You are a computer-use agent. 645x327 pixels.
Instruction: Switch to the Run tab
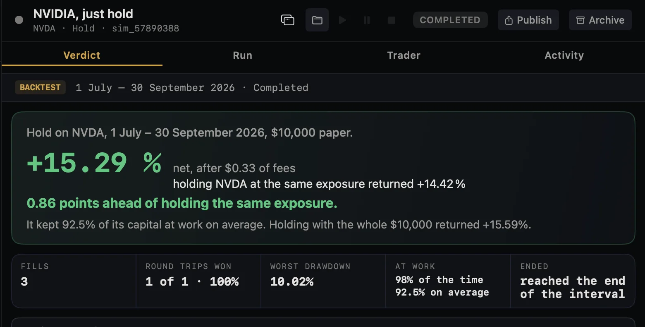[243, 55]
